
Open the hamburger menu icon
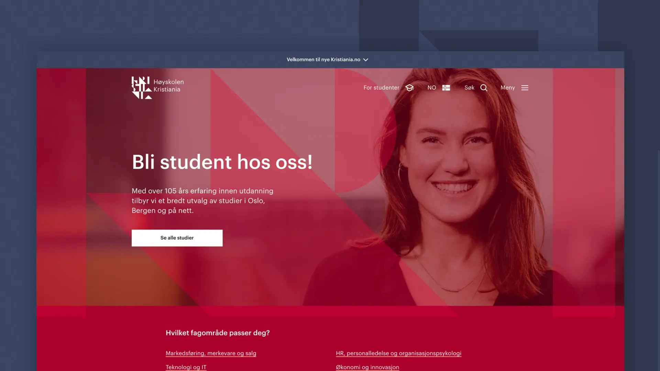point(525,88)
